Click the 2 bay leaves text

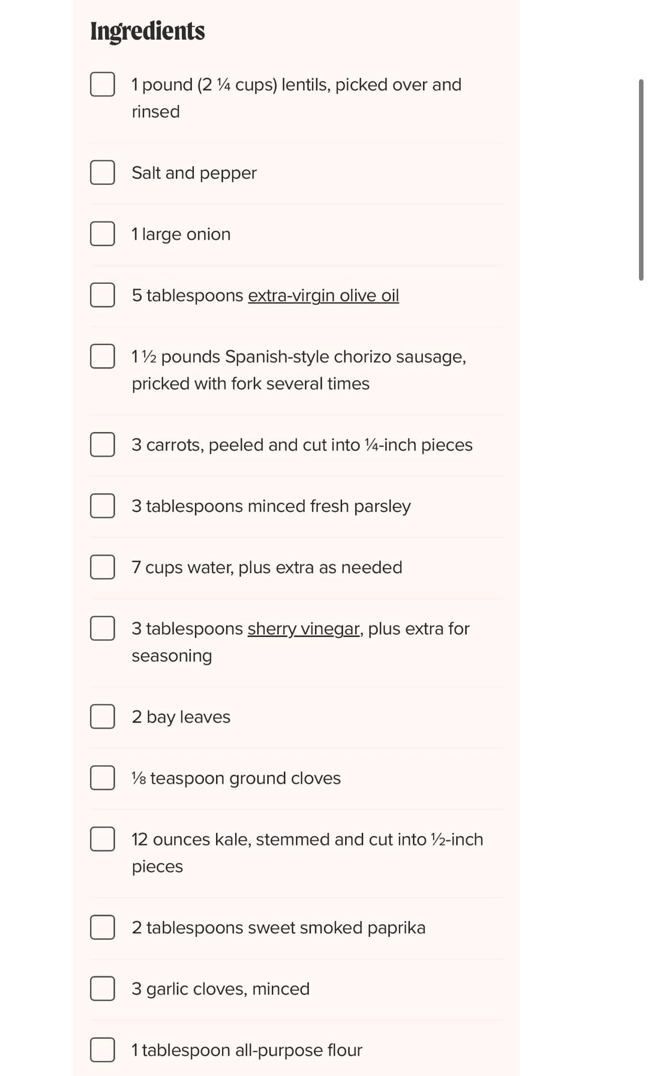[x=181, y=717]
